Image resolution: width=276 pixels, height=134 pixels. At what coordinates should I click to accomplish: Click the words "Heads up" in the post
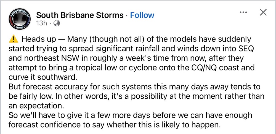click(39, 39)
